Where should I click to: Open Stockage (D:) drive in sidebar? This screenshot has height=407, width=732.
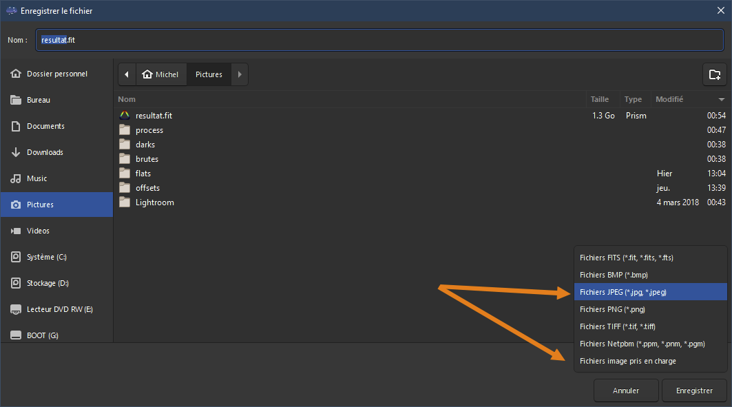coord(57,283)
